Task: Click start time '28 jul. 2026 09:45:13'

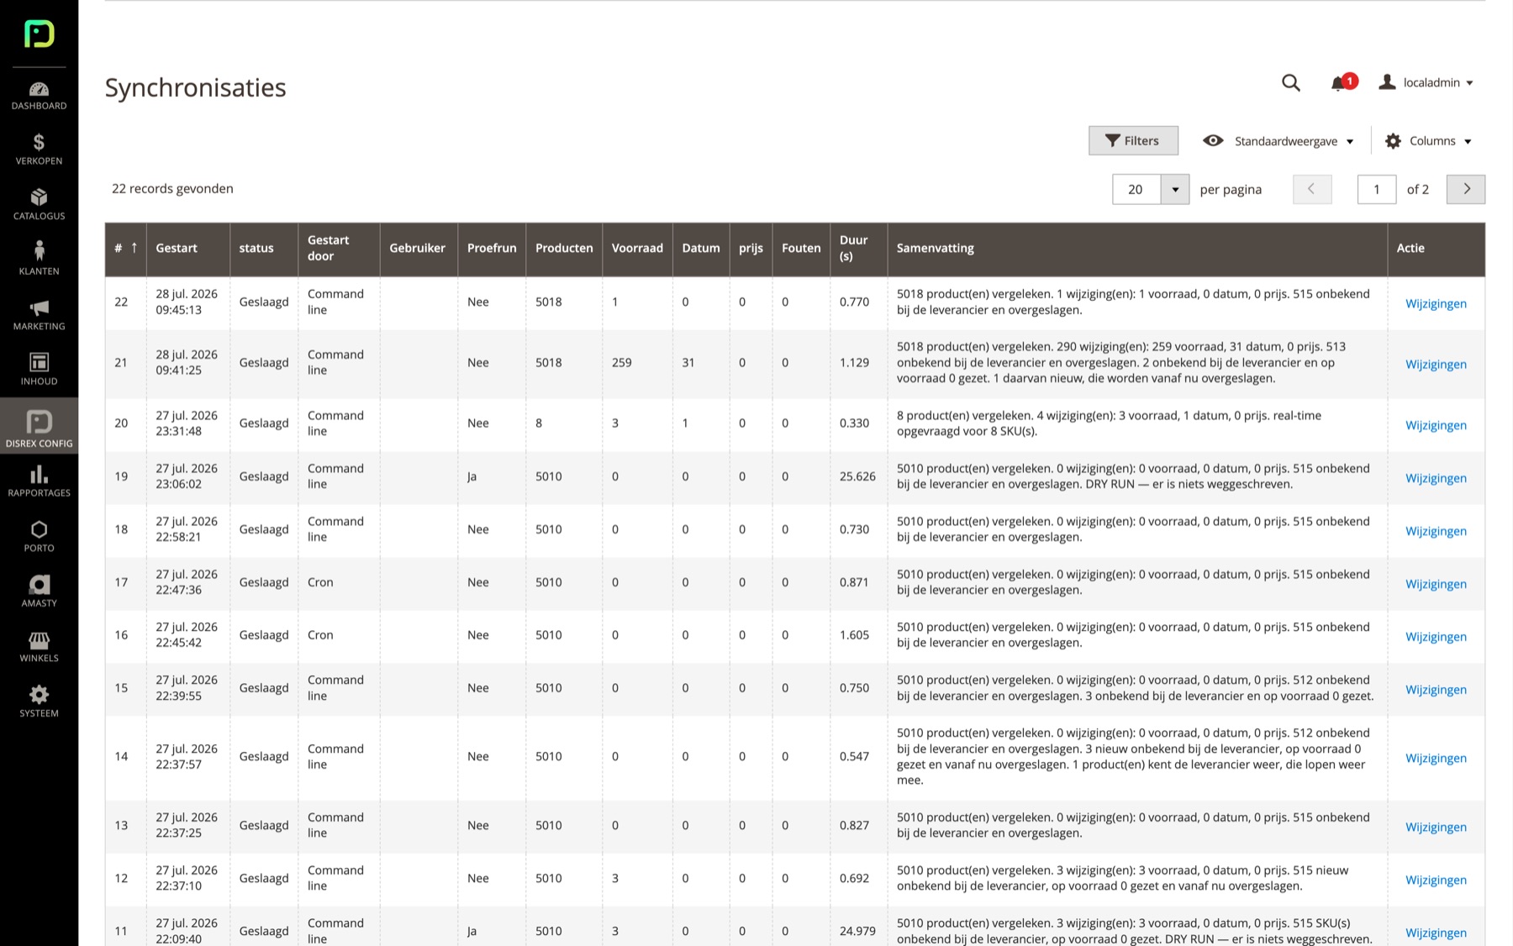Action: [187, 302]
